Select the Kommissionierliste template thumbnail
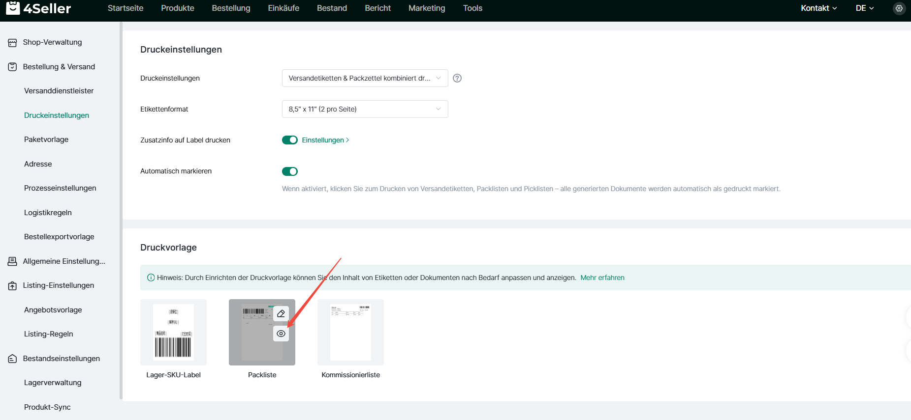This screenshot has width=911, height=420. [350, 332]
